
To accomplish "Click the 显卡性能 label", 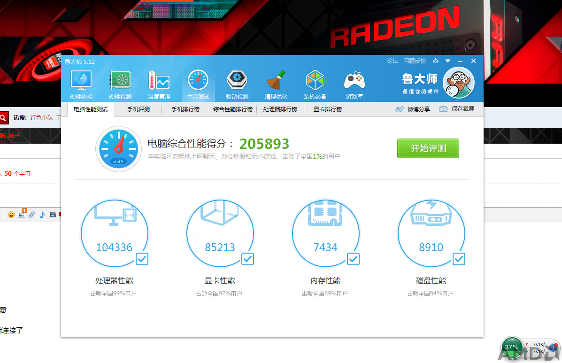I will pyautogui.click(x=220, y=280).
